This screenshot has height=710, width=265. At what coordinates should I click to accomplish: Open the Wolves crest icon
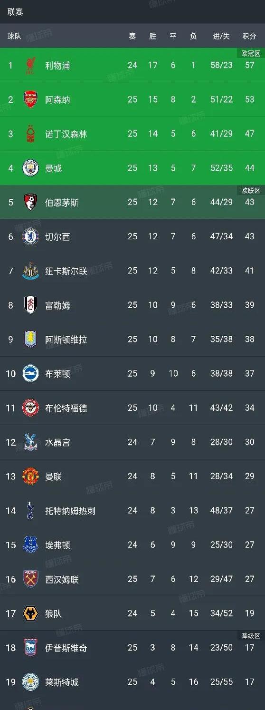[x=30, y=613]
